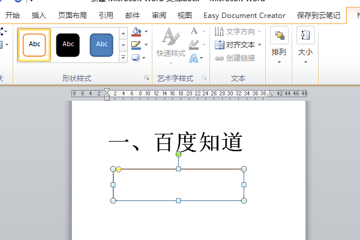The image size is (360, 240).
Task: Go to the 邮件 tab
Action: coord(133,16)
